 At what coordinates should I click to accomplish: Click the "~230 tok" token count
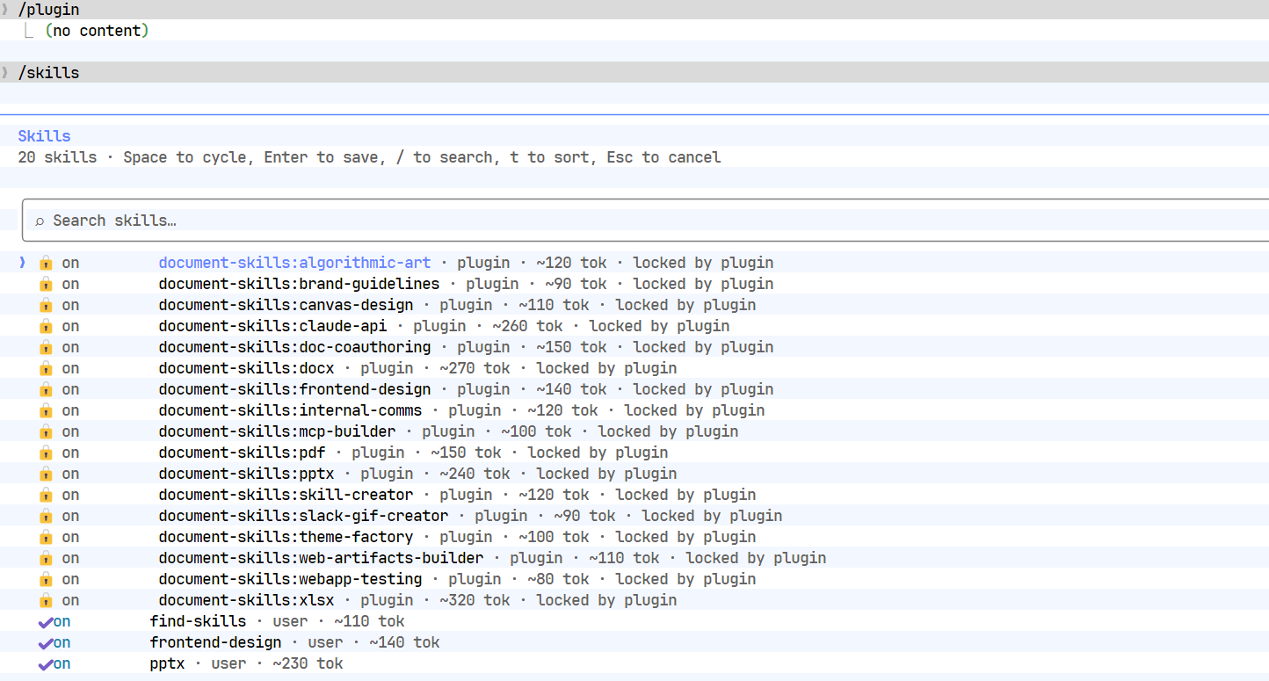[308, 663]
